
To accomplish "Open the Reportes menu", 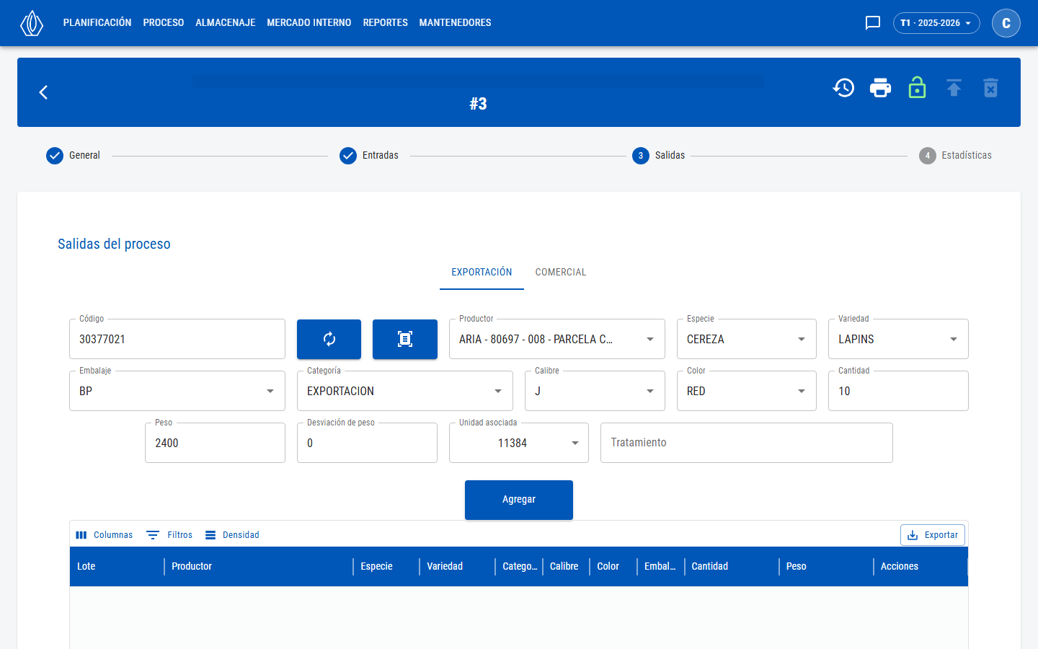I will tap(386, 23).
